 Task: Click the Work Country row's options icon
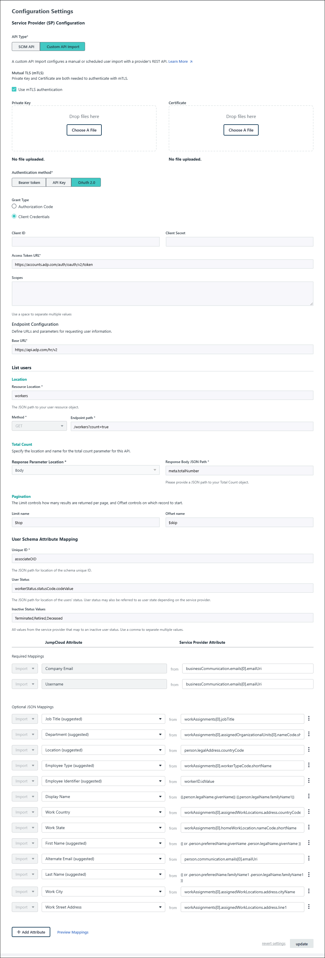pyautogui.click(x=309, y=812)
